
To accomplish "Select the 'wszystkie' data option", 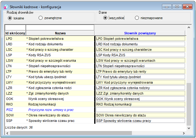I will point(105,18).
